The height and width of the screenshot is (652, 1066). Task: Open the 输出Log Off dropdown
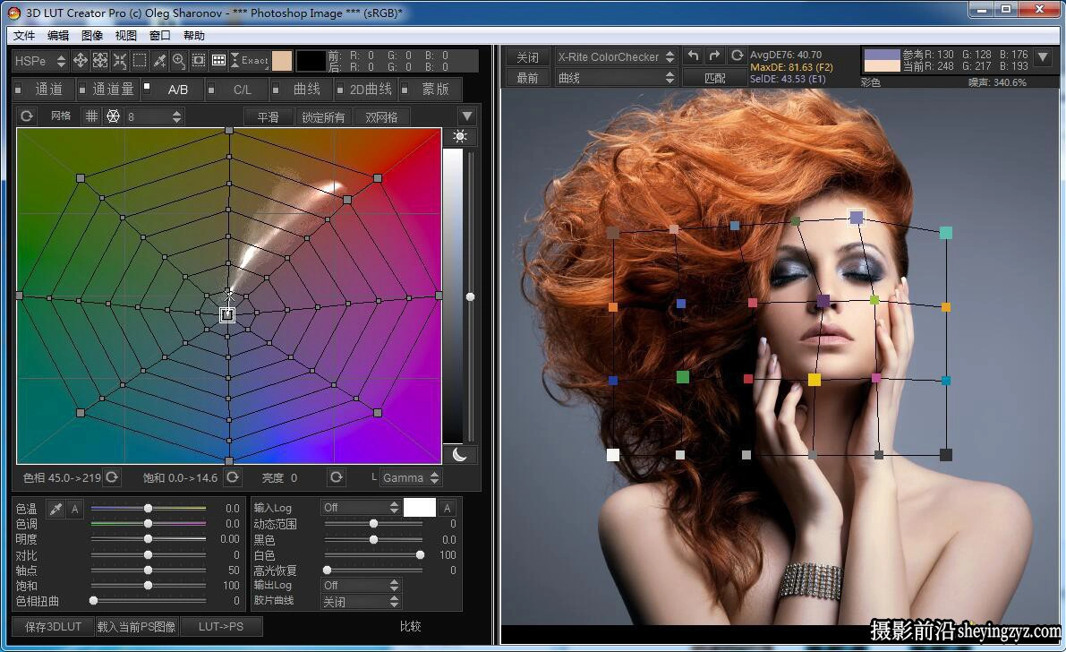[x=361, y=586]
